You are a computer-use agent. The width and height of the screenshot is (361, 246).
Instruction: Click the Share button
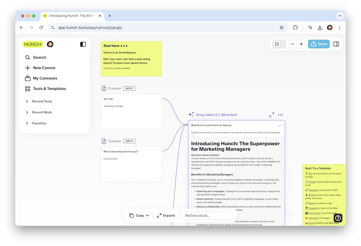pos(319,44)
